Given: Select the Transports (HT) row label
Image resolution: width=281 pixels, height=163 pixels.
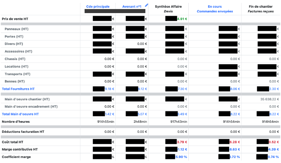Looking at the screenshot, I should tap(17, 74).
